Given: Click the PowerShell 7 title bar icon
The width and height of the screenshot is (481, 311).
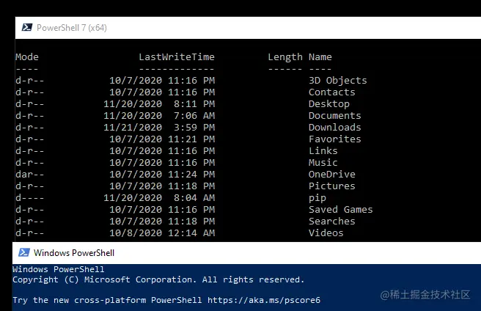Looking at the screenshot, I should tap(27, 28).
